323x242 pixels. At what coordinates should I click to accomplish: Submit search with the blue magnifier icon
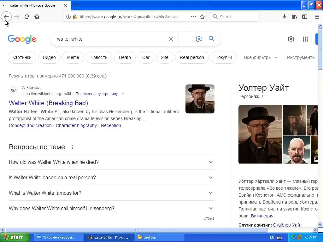(x=212, y=38)
